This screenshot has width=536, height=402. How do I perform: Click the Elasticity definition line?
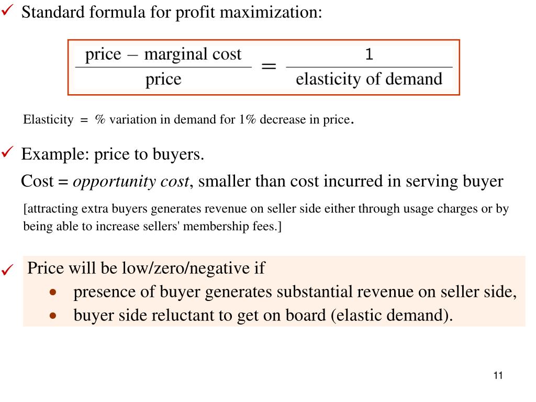point(188,120)
